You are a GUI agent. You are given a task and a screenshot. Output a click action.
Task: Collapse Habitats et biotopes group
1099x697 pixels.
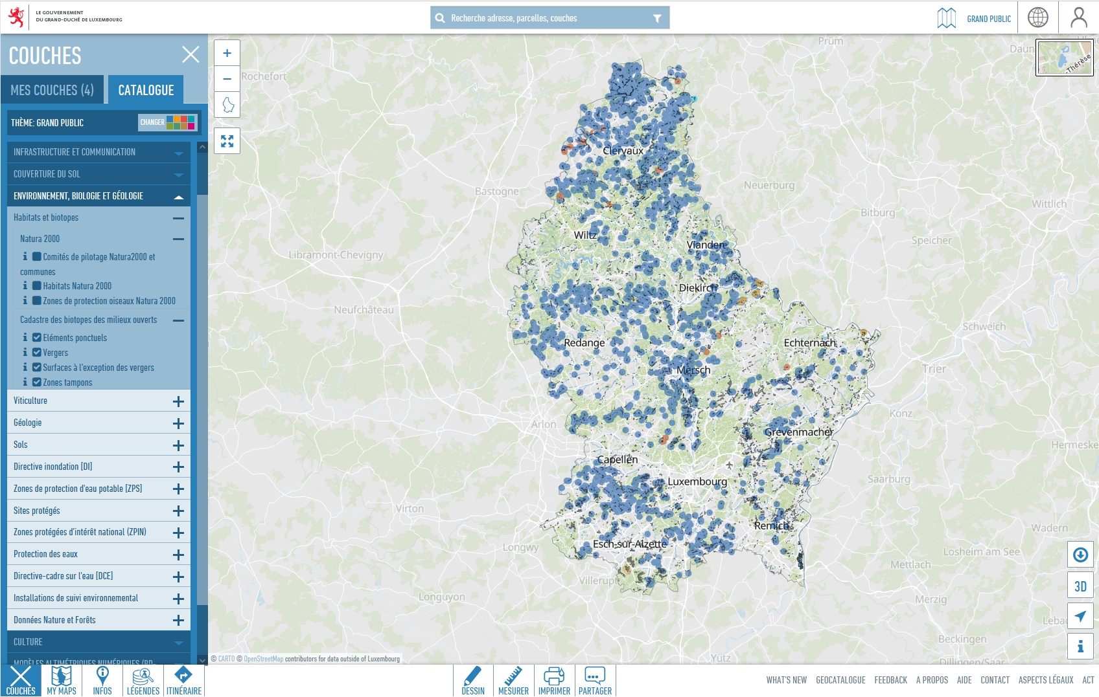click(x=178, y=218)
